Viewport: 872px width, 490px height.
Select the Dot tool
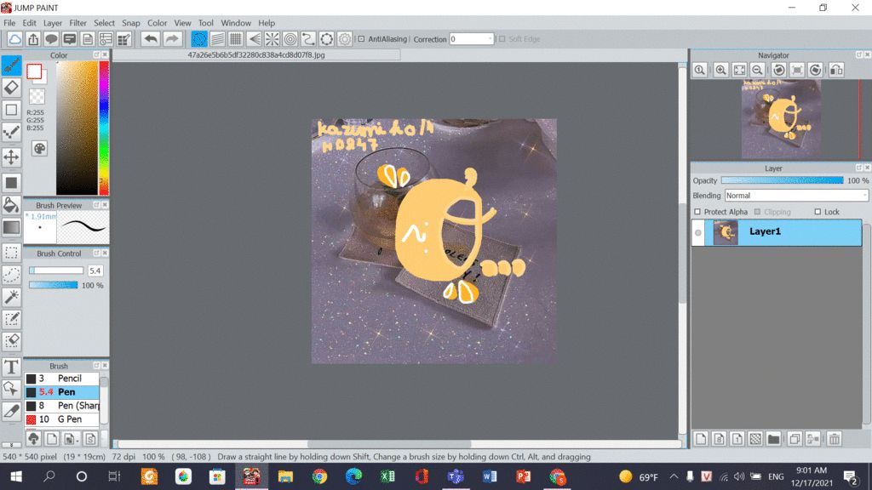tap(11, 132)
